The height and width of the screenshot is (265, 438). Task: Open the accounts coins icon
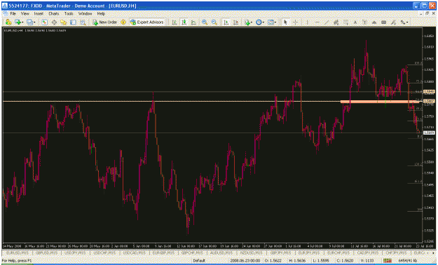(x=8, y=22)
